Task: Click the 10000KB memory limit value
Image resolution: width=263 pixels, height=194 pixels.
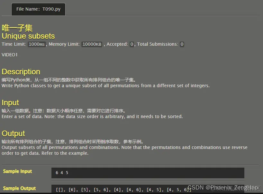Action: [x=92, y=44]
